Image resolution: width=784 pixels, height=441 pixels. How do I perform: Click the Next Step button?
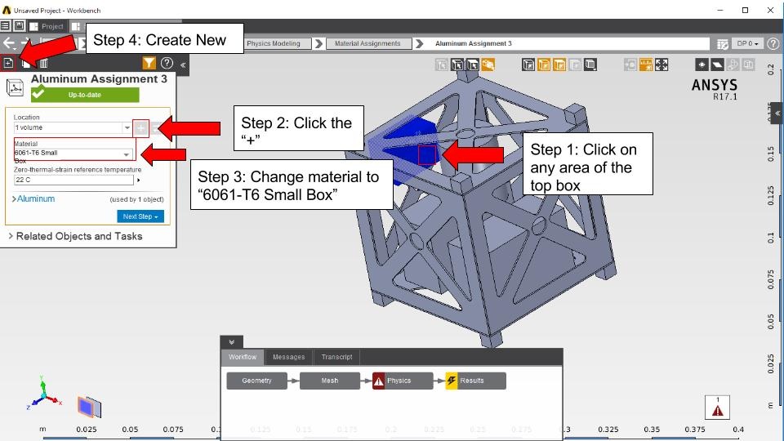point(140,216)
